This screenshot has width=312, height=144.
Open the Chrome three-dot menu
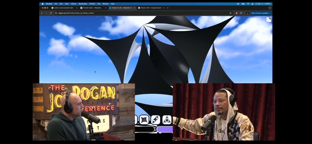tap(270, 13)
